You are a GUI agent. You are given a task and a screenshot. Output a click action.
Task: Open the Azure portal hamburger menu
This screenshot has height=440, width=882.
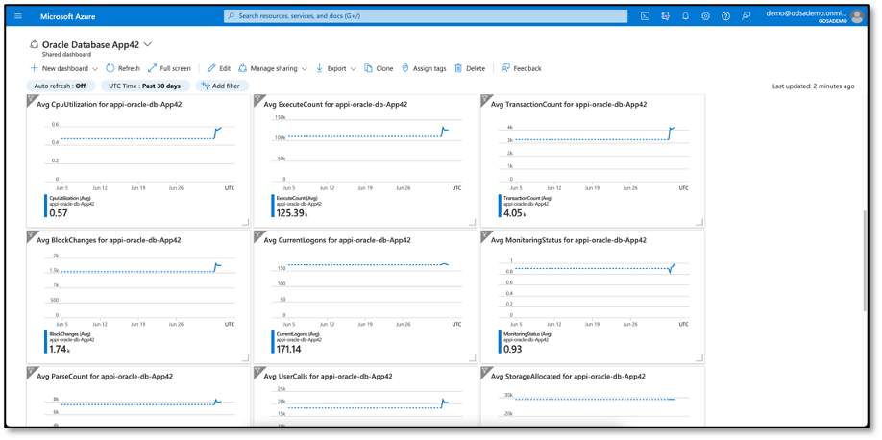coord(18,16)
